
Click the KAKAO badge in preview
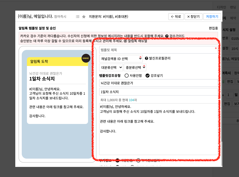86,58
